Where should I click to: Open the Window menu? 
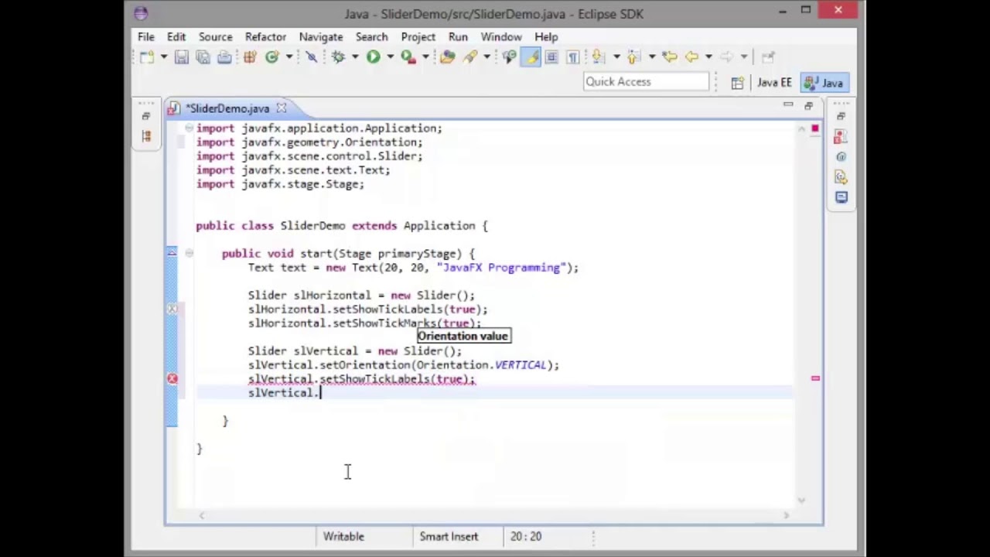pos(501,37)
